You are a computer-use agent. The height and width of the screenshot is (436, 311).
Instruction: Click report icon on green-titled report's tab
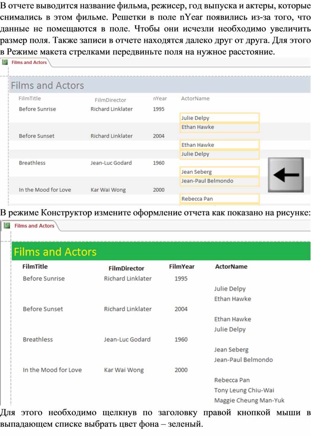(x=7, y=226)
